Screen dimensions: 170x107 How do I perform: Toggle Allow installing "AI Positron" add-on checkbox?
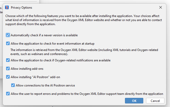pos(8,77)
